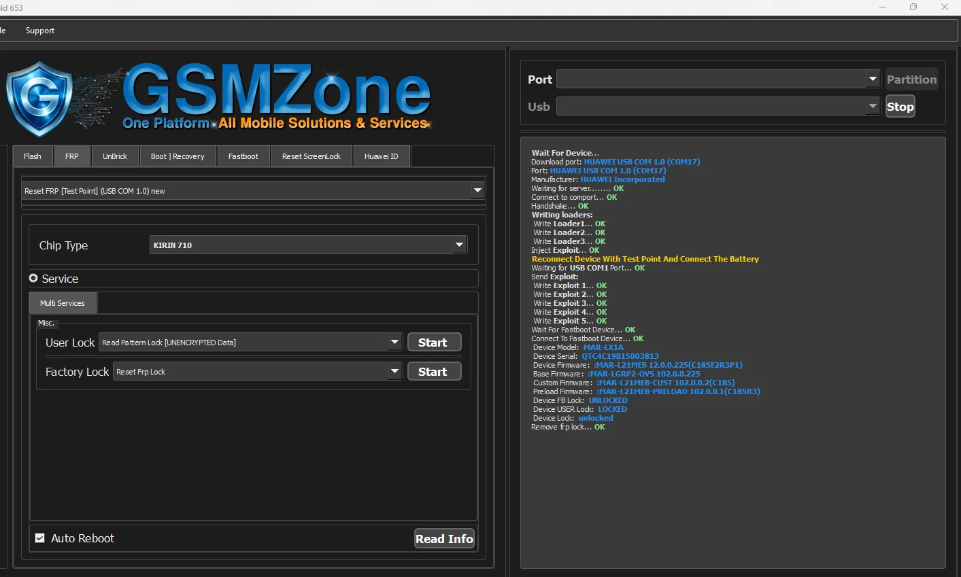
Task: Click the GSMZone shield logo icon
Action: [39, 99]
